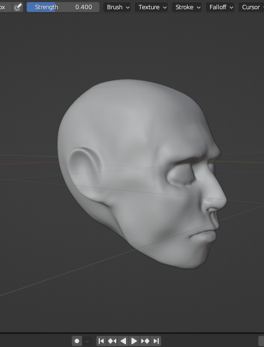Click the lips of the head model

pos(205,236)
